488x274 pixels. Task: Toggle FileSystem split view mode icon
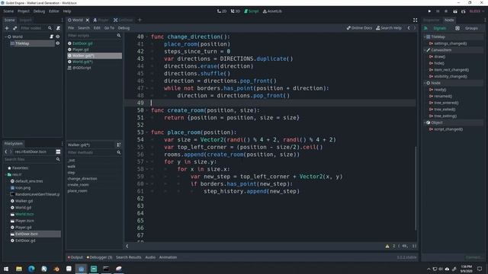pos(58,151)
